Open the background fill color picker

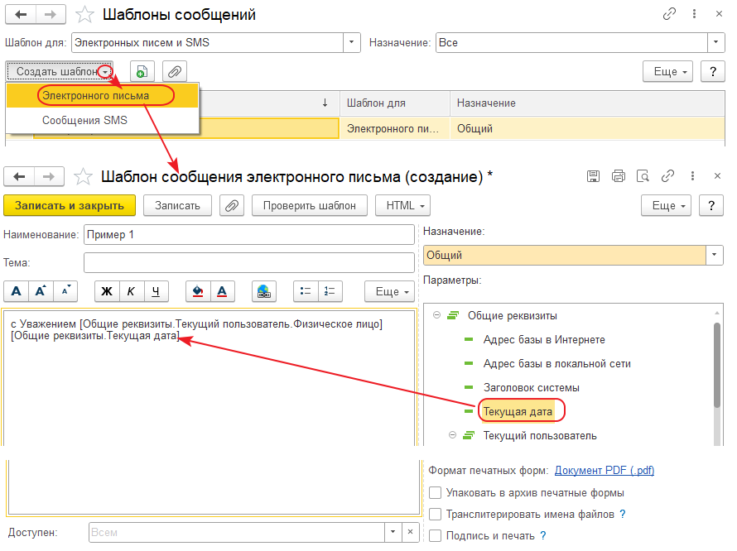coord(198,291)
